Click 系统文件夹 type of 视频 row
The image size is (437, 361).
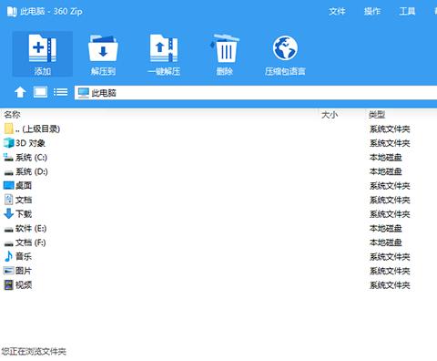pos(390,285)
